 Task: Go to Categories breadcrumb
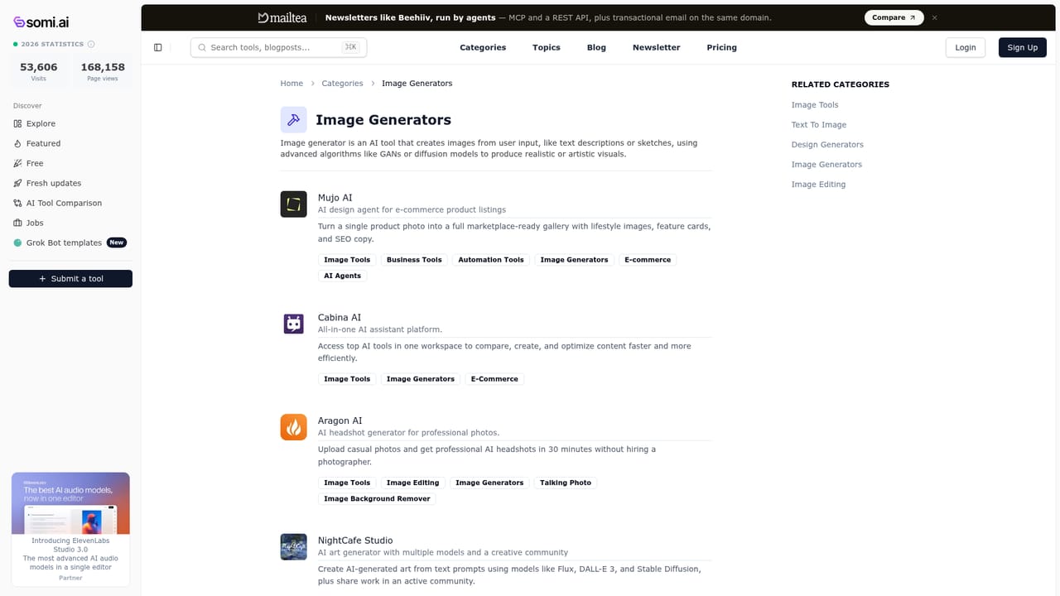click(x=342, y=84)
